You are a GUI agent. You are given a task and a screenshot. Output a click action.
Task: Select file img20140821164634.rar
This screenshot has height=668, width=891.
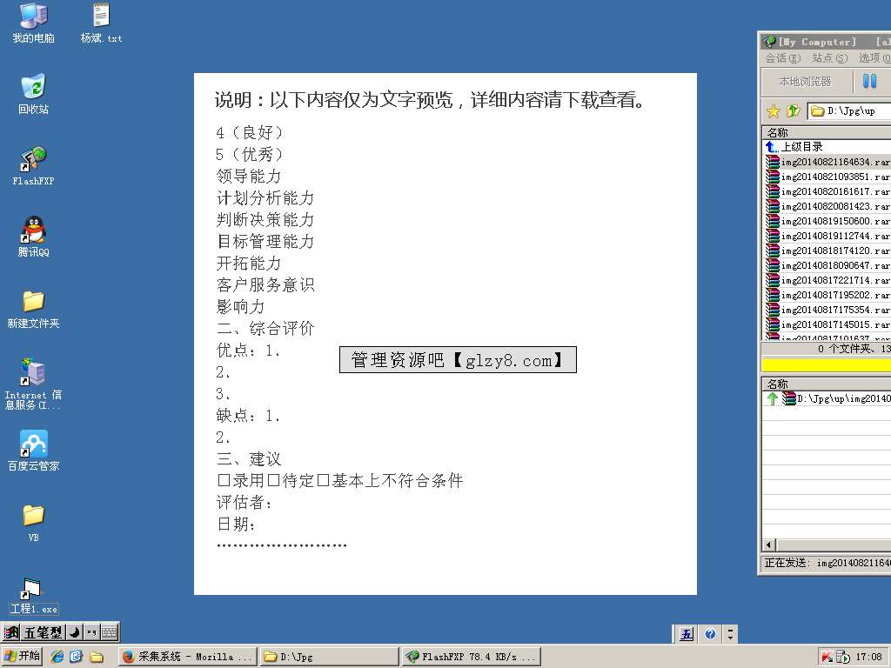coord(827,162)
